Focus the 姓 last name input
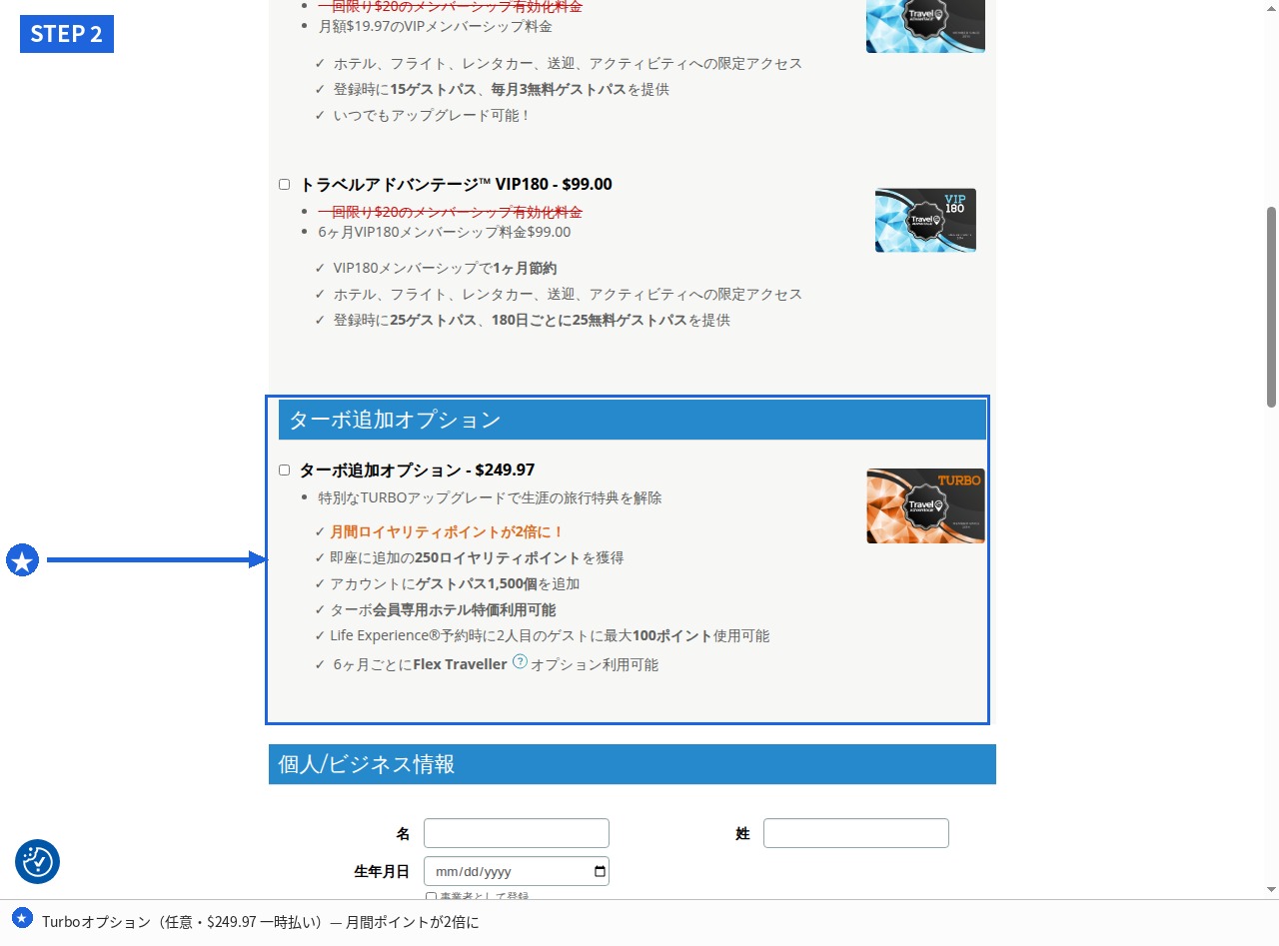1279x946 pixels. 856,833
